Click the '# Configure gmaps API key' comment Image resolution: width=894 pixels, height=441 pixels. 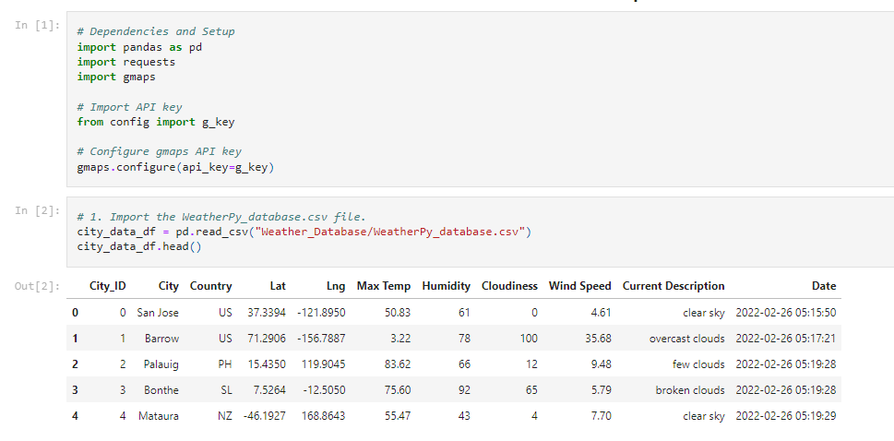coord(159,151)
